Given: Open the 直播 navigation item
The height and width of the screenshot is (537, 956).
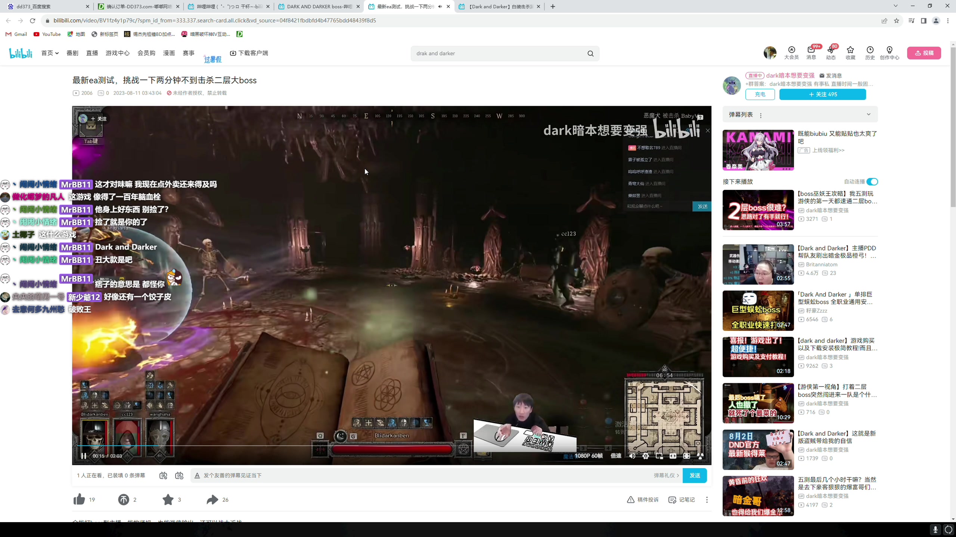Looking at the screenshot, I should pyautogui.click(x=92, y=53).
